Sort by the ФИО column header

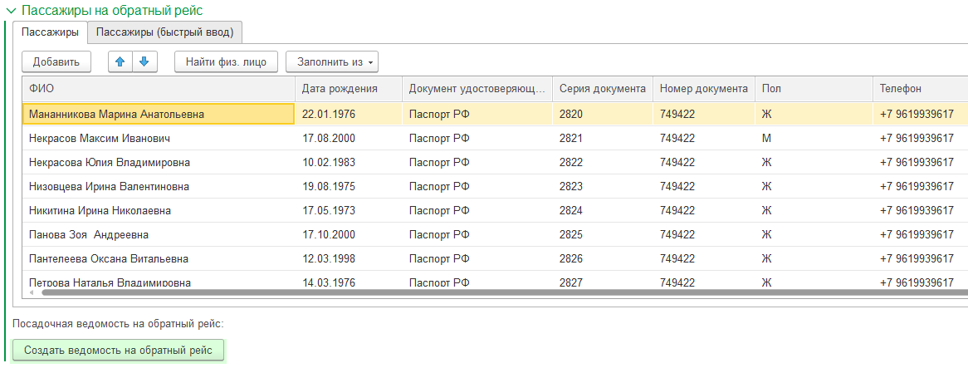click(x=158, y=89)
